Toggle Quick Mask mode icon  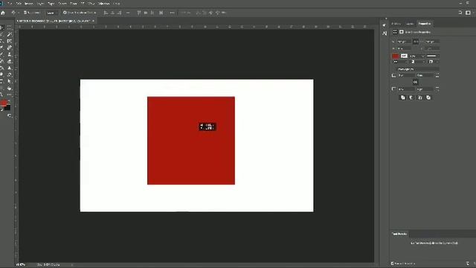click(10, 116)
